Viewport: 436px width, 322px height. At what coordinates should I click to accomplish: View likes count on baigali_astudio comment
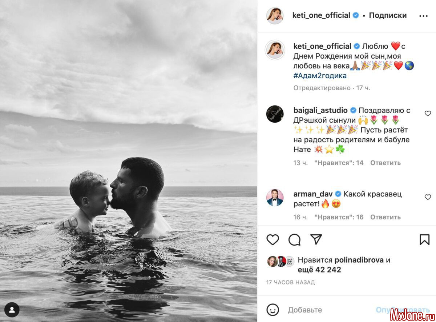click(x=339, y=163)
